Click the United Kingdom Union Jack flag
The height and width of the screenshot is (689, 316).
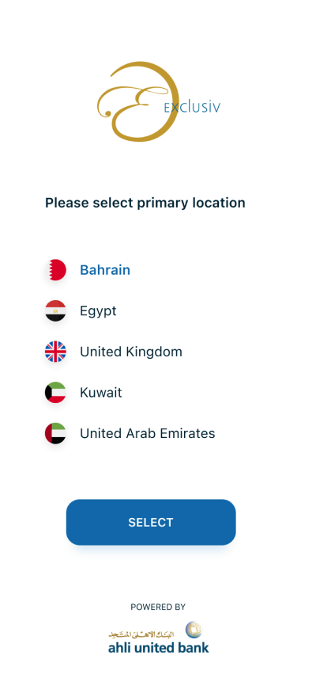pyautogui.click(x=55, y=352)
